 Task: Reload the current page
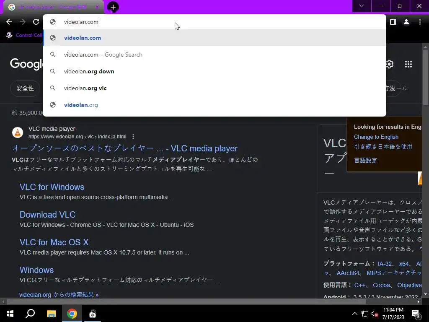(x=36, y=22)
